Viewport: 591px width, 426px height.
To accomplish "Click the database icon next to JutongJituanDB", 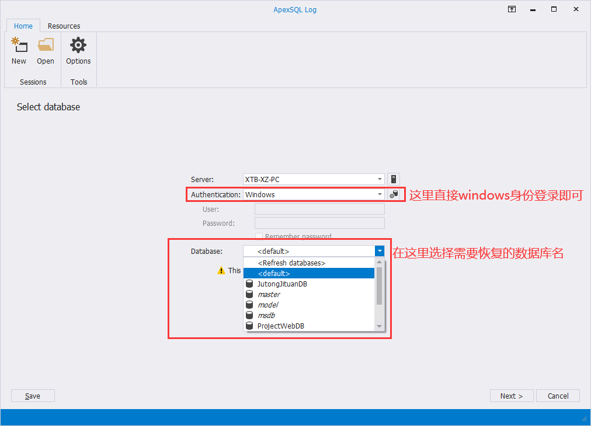I will coord(250,284).
